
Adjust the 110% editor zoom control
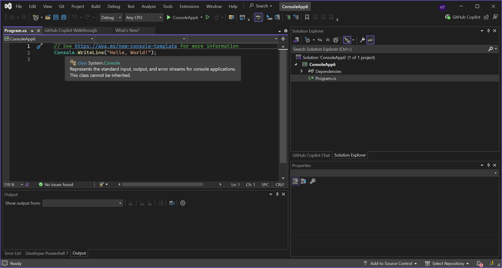click(x=13, y=184)
